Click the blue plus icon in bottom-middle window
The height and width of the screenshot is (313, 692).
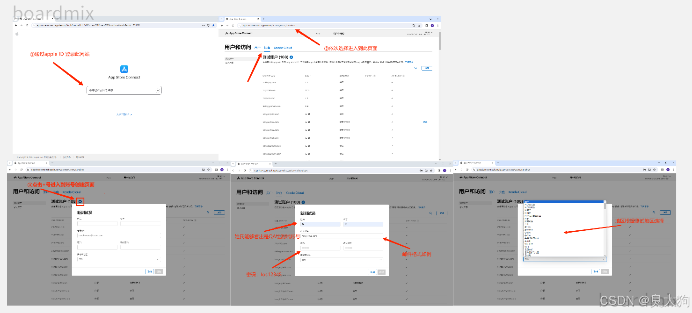303,202
